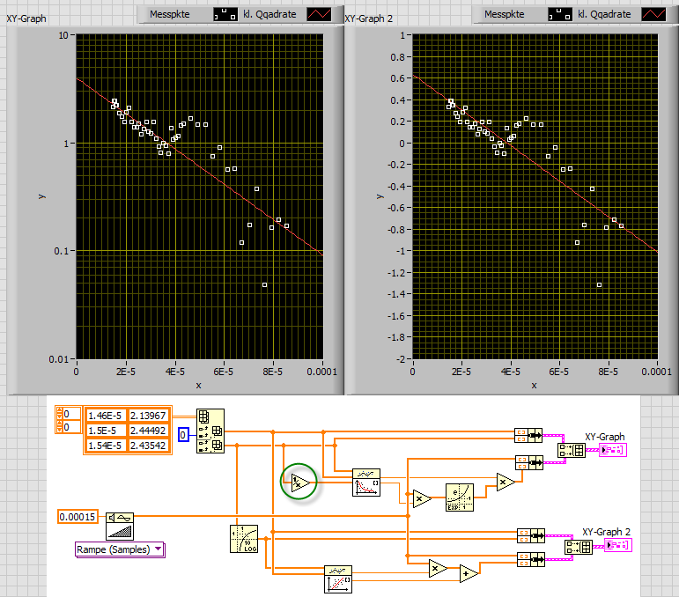Click the row index stepper of array constant
The image size is (679, 597).
pos(59,414)
